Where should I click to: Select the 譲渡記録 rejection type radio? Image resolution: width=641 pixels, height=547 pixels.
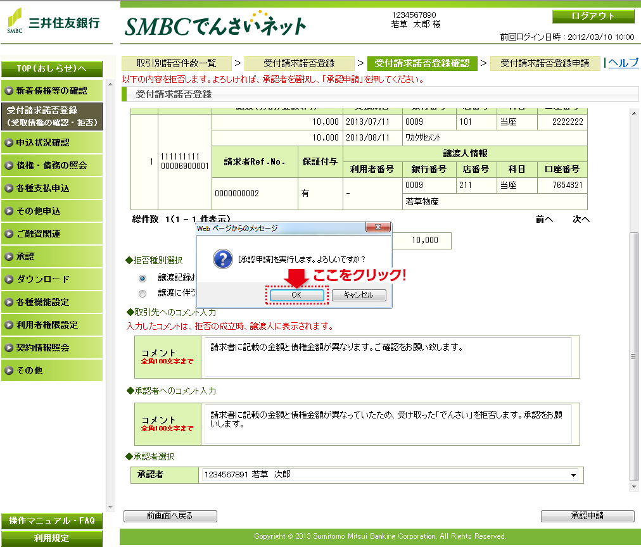(143, 278)
